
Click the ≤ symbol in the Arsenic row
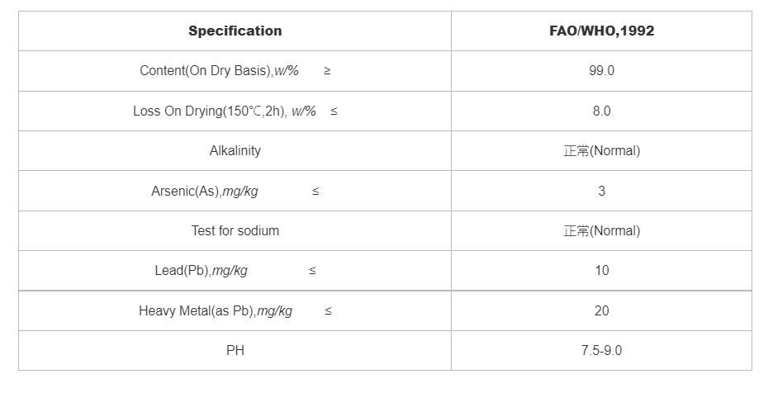[x=315, y=192]
